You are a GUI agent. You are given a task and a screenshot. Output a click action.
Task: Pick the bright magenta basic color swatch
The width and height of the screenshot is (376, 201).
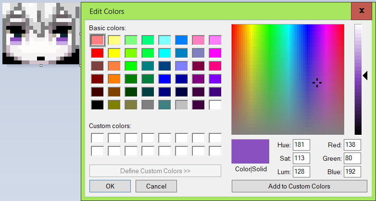215,53
